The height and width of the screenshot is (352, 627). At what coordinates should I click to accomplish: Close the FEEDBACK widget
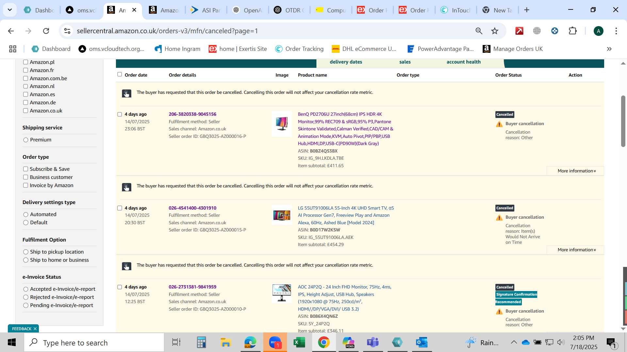pyautogui.click(x=35, y=329)
